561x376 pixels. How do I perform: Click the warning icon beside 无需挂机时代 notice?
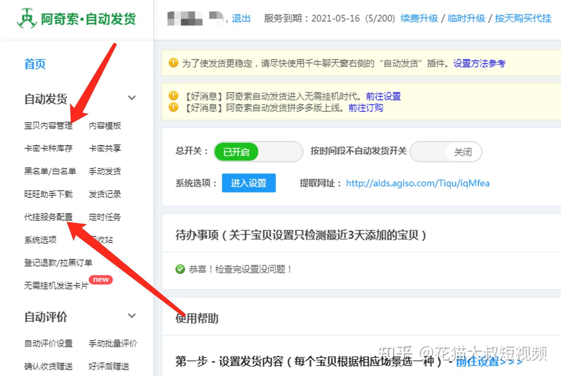[173, 96]
